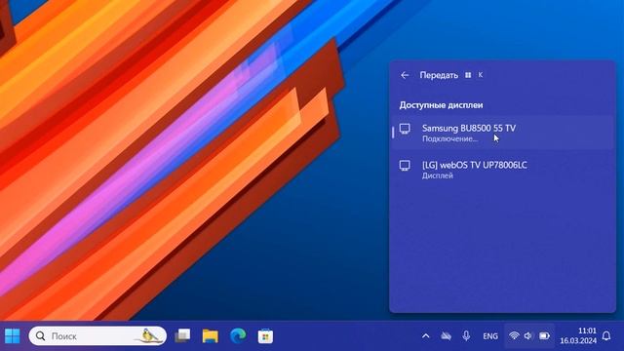Open notifications via the bell icon
The image size is (624, 351).
(x=606, y=336)
